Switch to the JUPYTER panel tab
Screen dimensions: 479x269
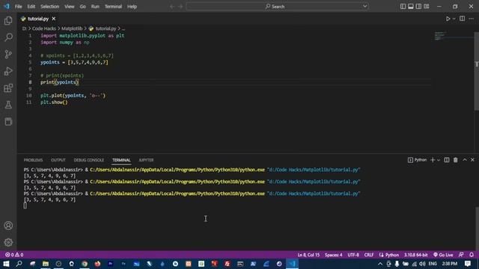[146, 160]
